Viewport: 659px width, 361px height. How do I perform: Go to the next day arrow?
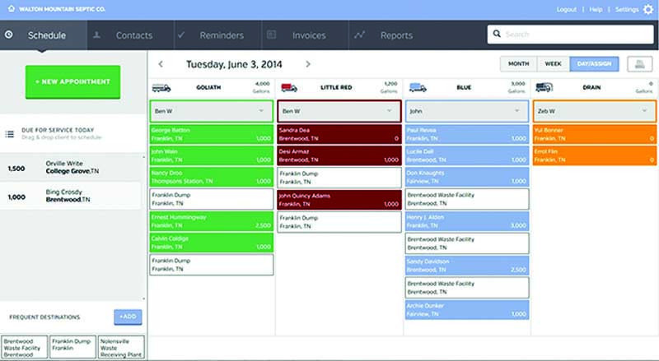click(x=307, y=64)
